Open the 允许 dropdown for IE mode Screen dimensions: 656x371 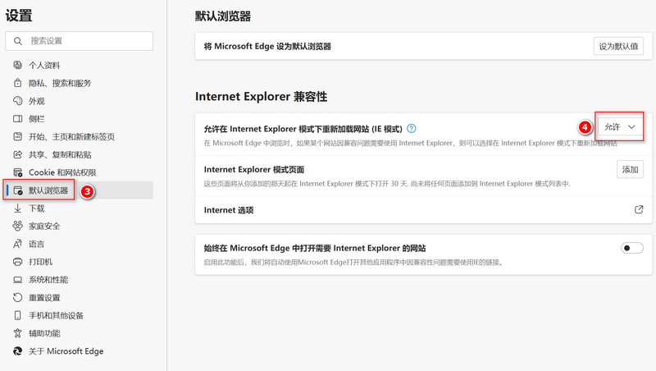click(620, 127)
